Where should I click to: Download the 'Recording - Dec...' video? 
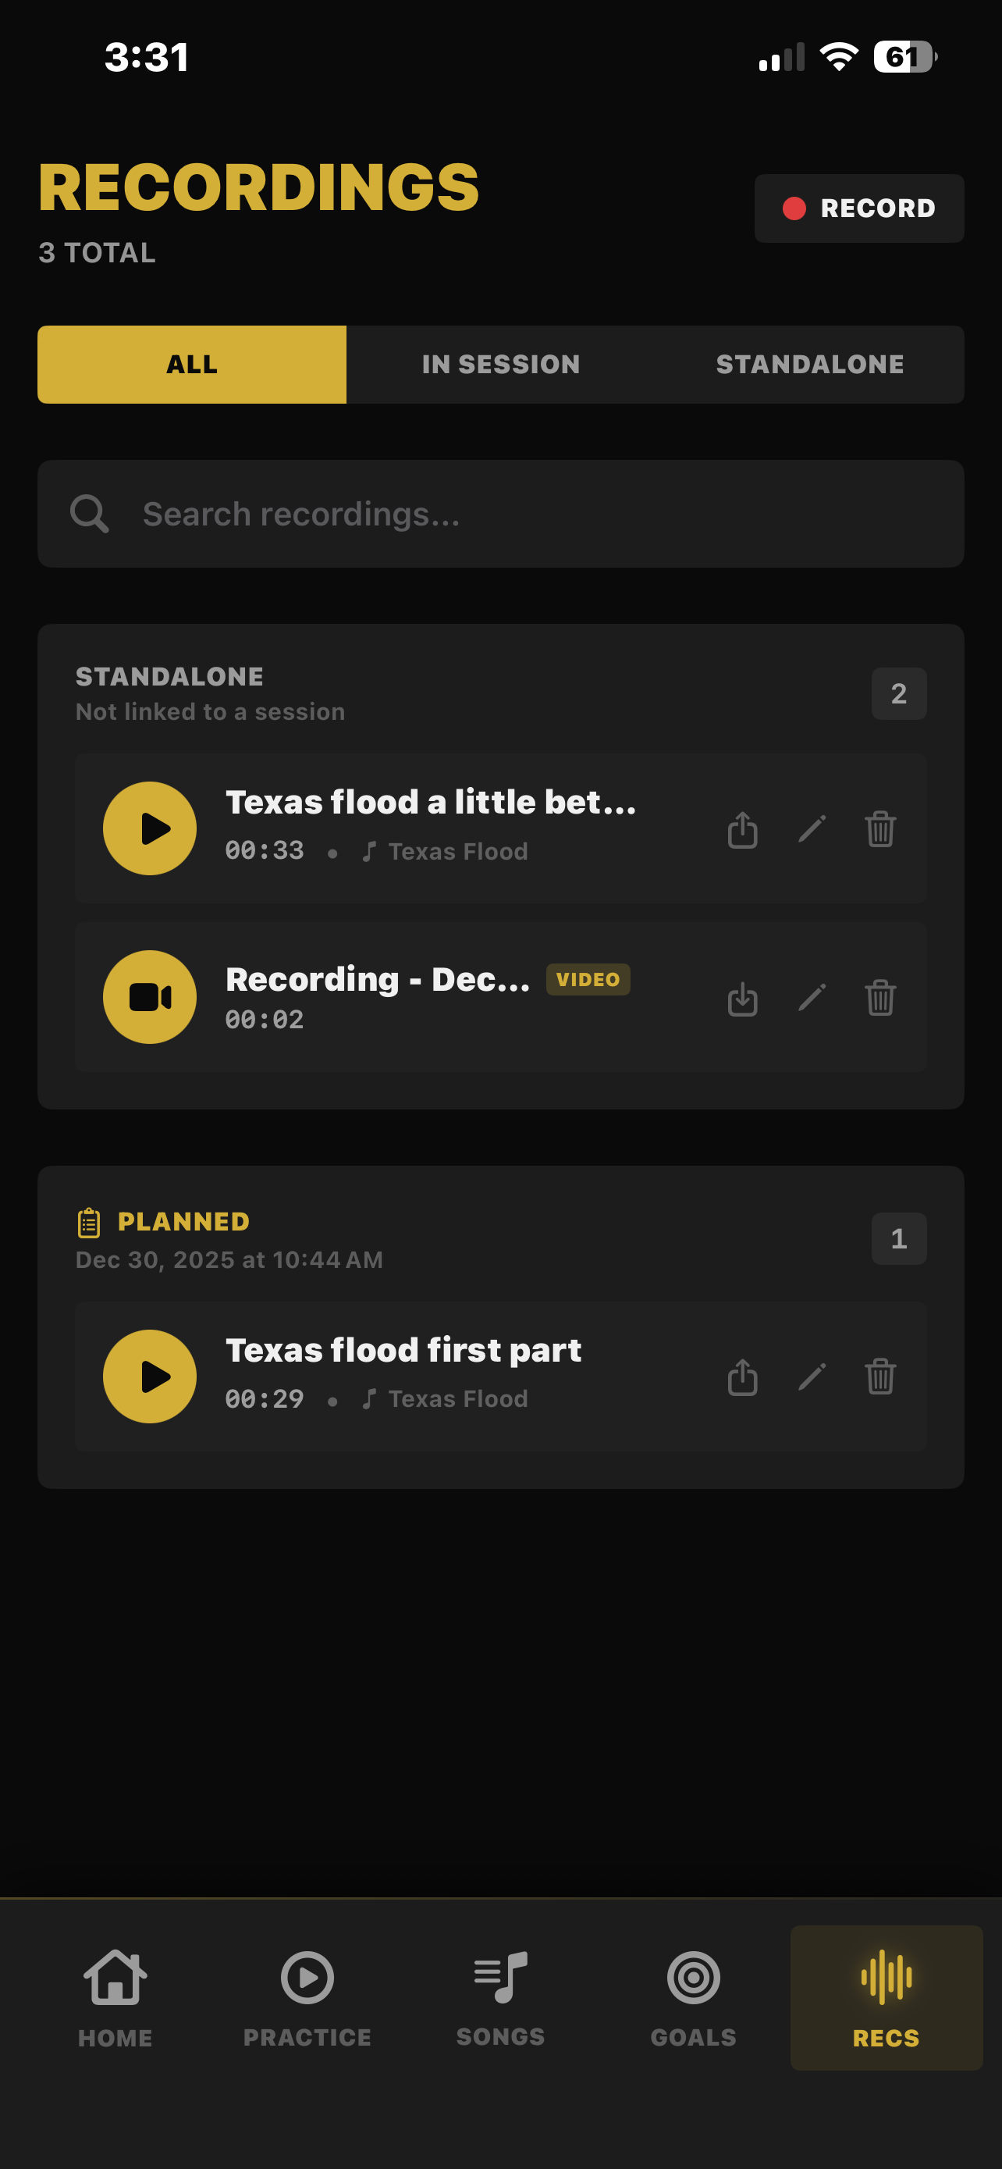(742, 998)
